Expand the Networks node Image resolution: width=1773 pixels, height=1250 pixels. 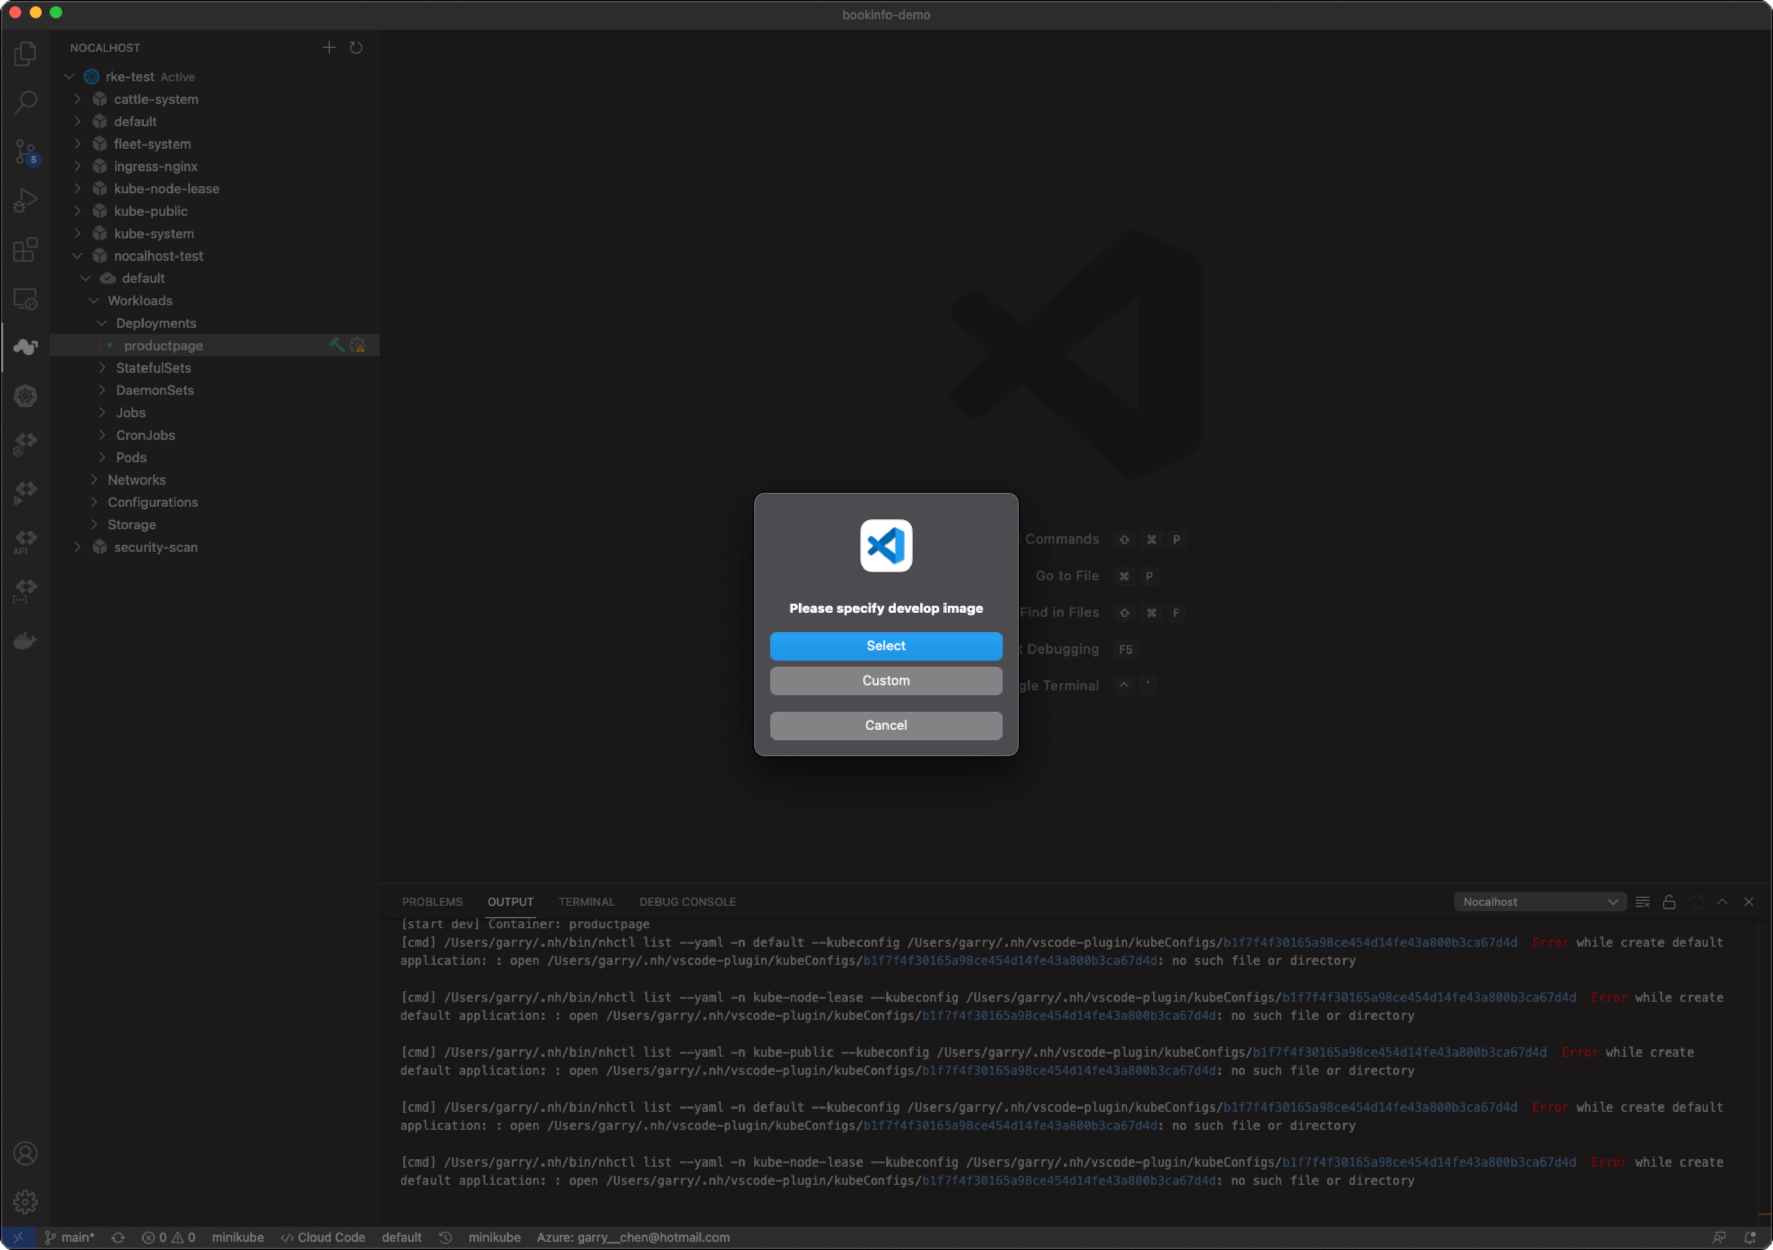coord(94,479)
